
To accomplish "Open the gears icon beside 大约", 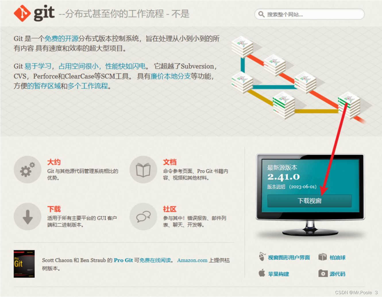I will click(x=28, y=169).
